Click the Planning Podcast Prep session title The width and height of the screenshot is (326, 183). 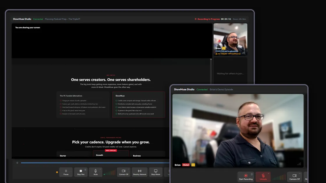[x=62, y=19]
